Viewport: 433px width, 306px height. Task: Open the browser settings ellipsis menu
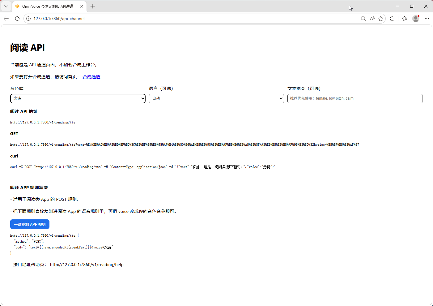(427, 19)
